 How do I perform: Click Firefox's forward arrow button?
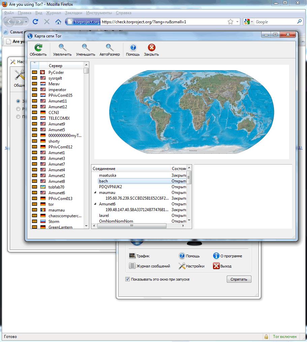(20, 22)
